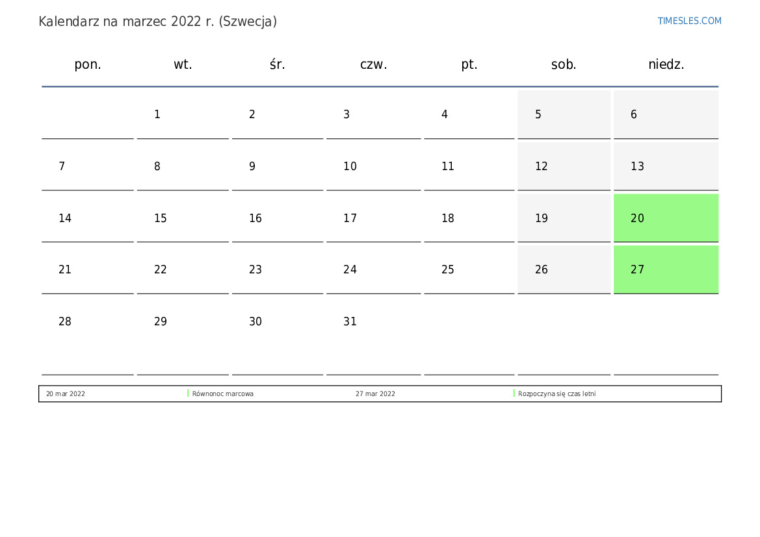The width and height of the screenshot is (760, 537).
Task: Click the 'niedz.' weekday header
Action: point(666,64)
